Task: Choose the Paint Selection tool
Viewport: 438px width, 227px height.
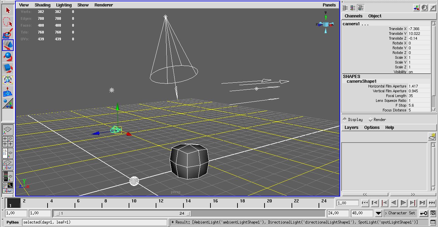Action: pos(8,34)
